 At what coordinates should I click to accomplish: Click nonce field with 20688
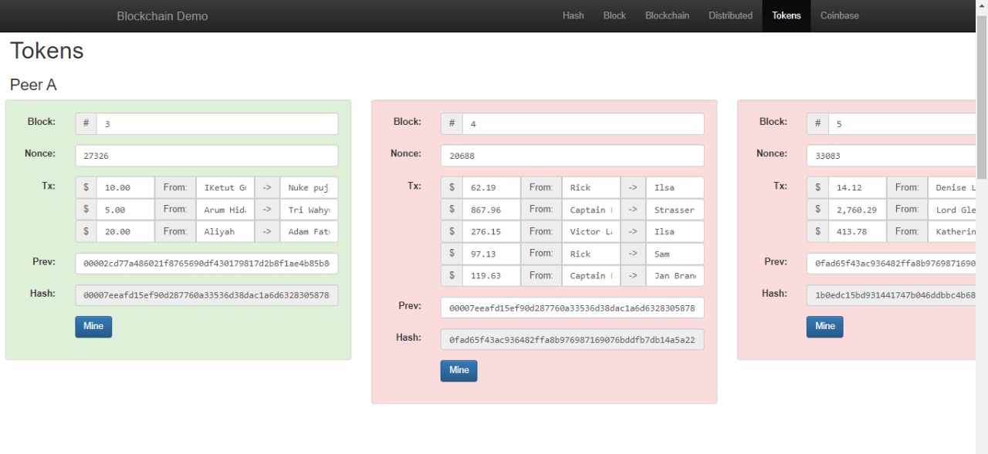coord(572,156)
